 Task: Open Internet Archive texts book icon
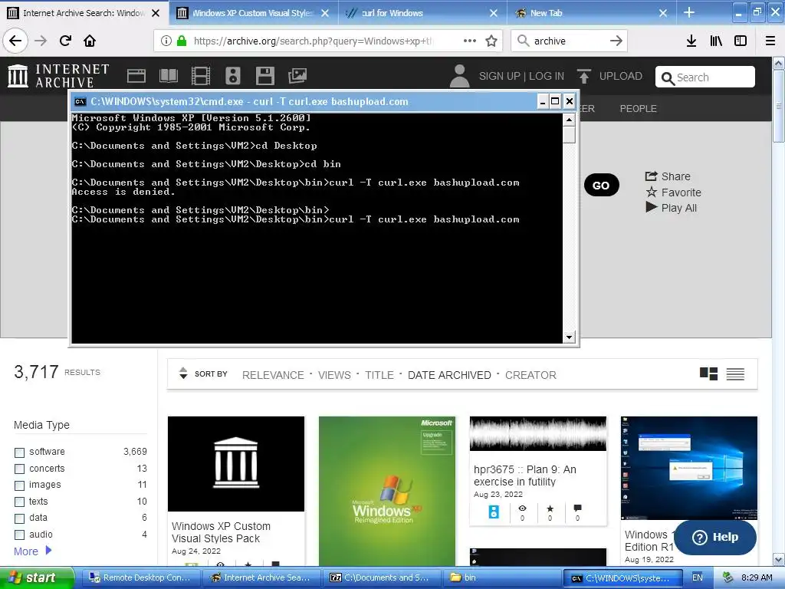tap(168, 76)
